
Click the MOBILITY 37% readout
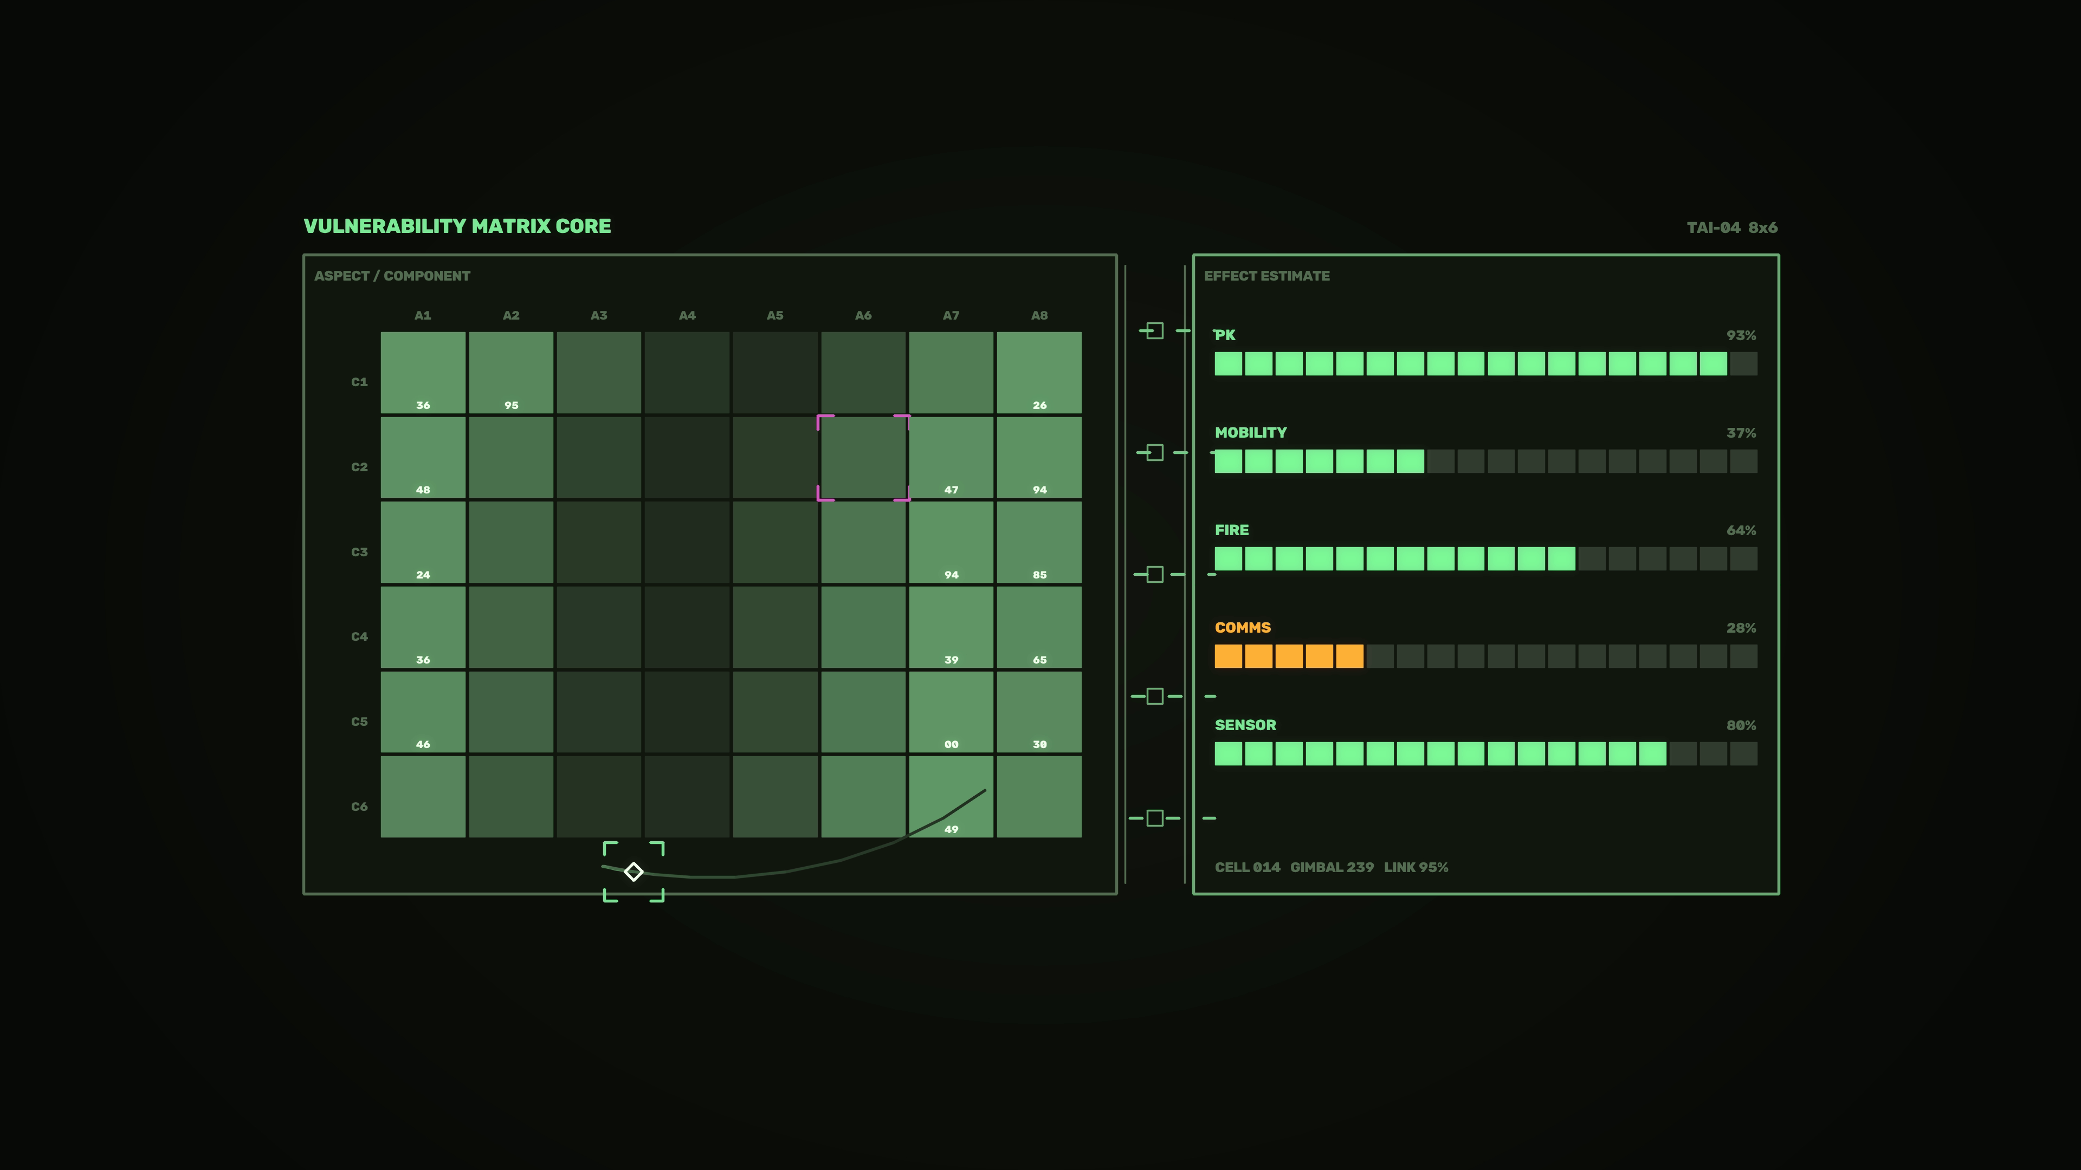pyautogui.click(x=1742, y=433)
